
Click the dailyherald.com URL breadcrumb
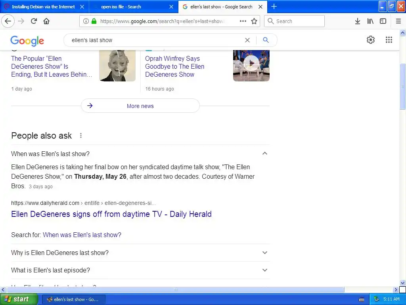click(83, 203)
